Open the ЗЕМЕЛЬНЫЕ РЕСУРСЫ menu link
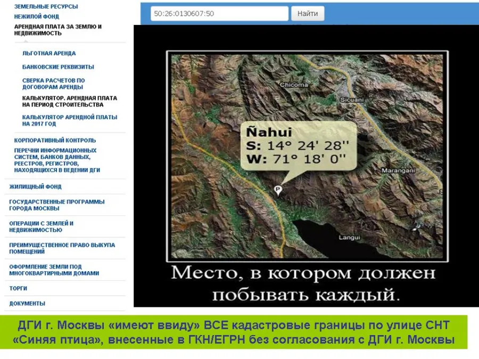Viewport: 479px width, 359px height. coord(46,6)
